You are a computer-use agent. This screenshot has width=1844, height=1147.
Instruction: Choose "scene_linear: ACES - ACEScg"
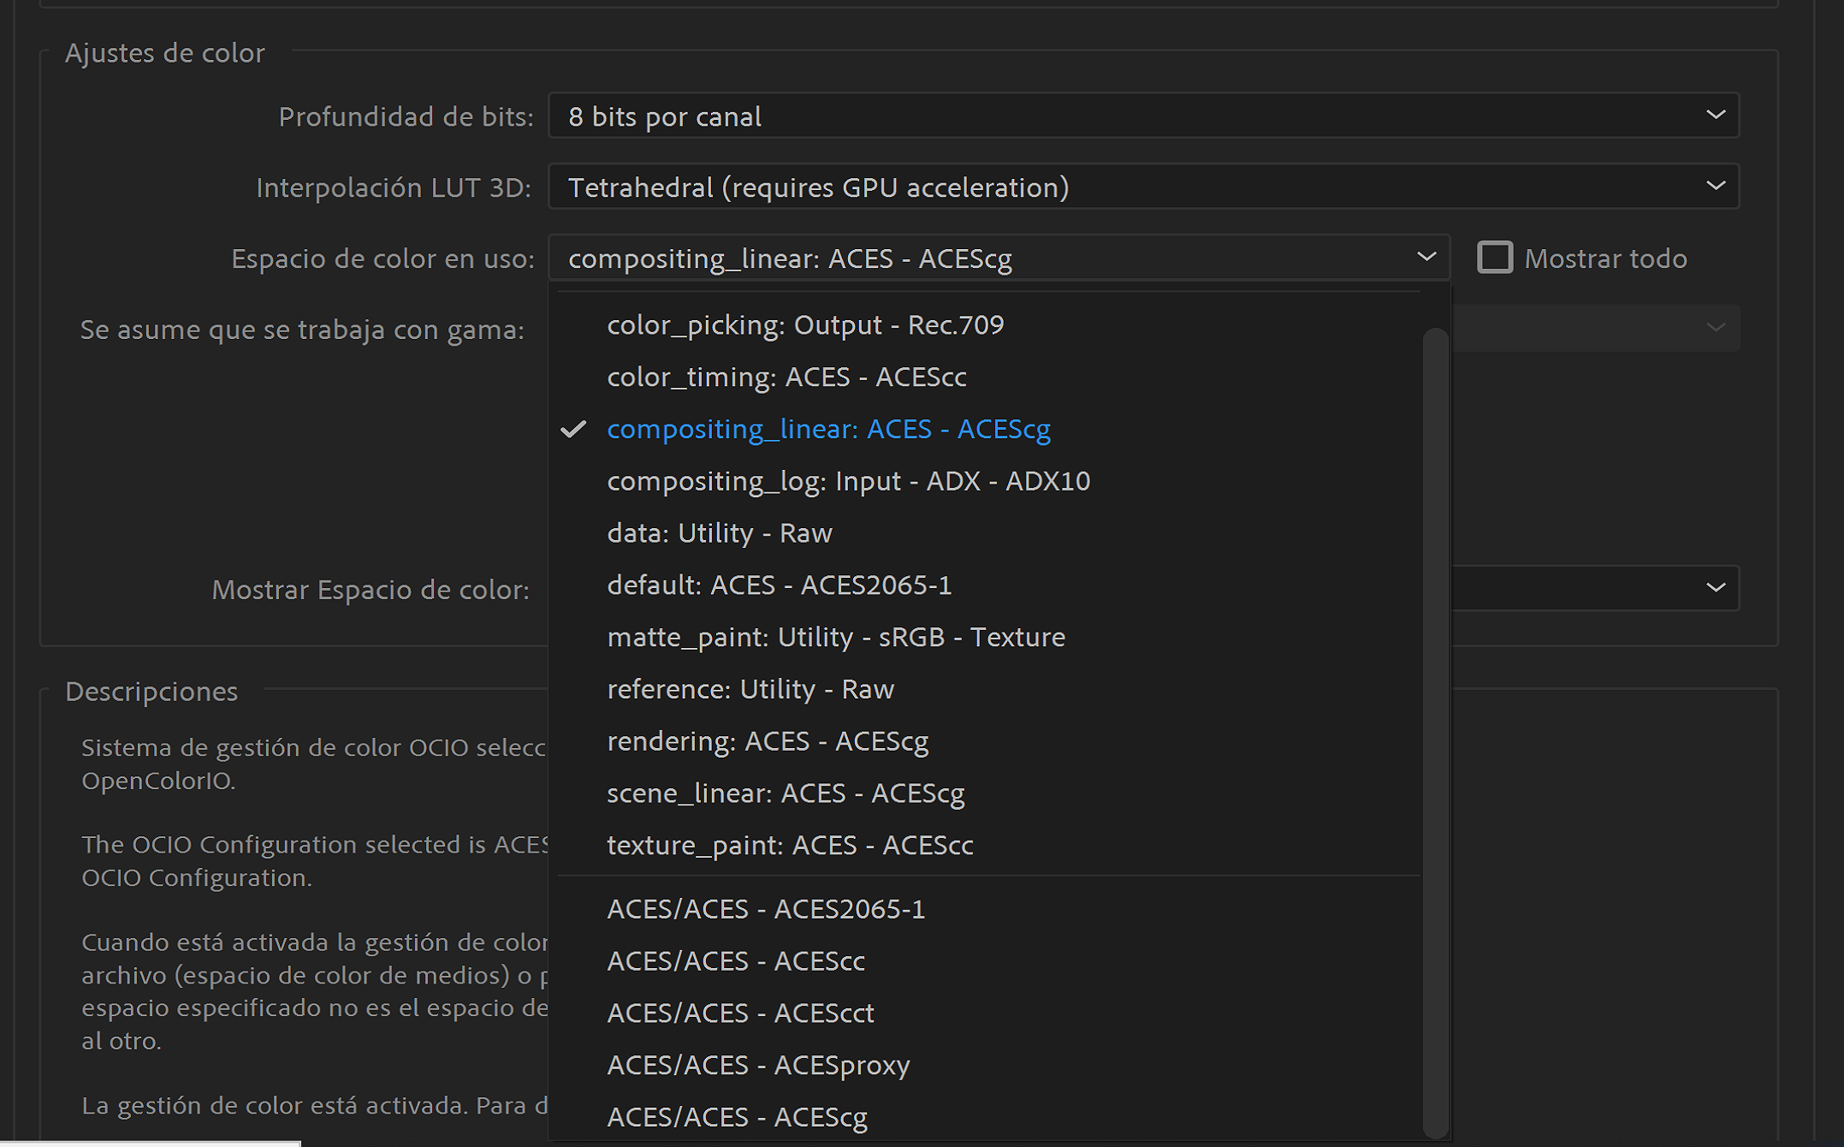pyautogui.click(x=786, y=793)
